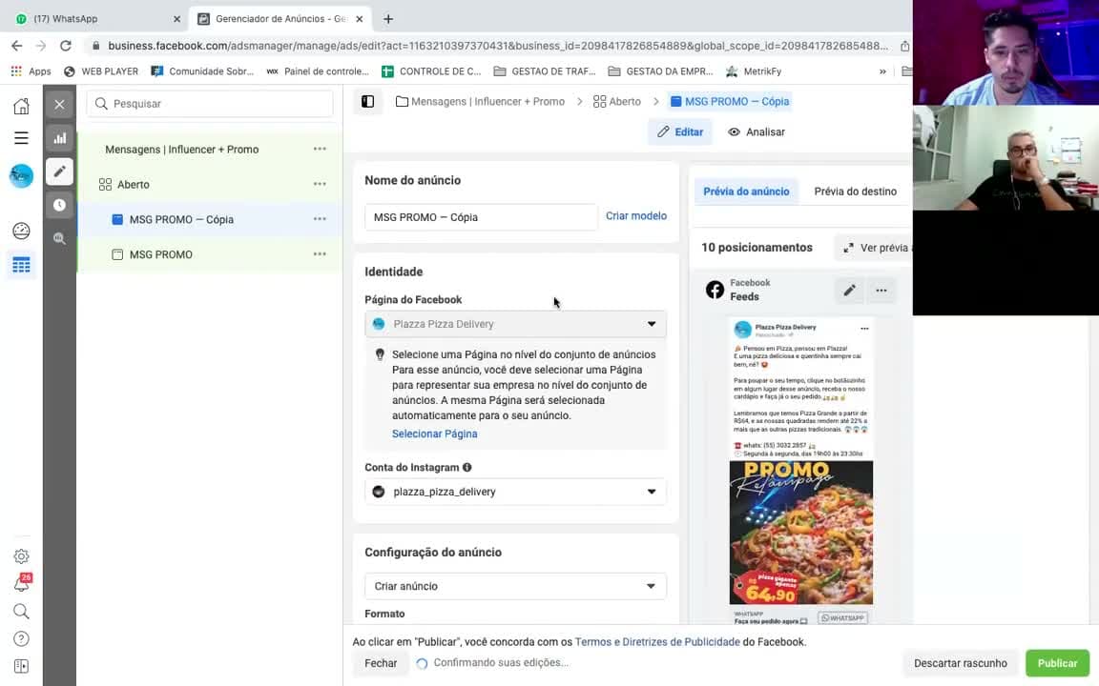Switch to the WhatsApp tab

94,19
